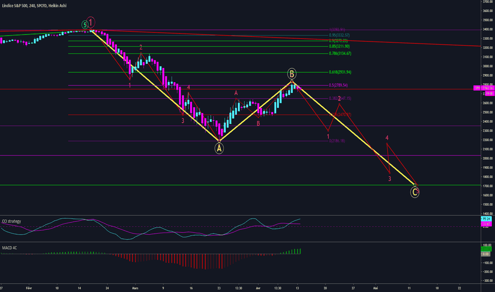Select the yellow circled A wave label
This screenshot has height=292, width=495.
219,148
